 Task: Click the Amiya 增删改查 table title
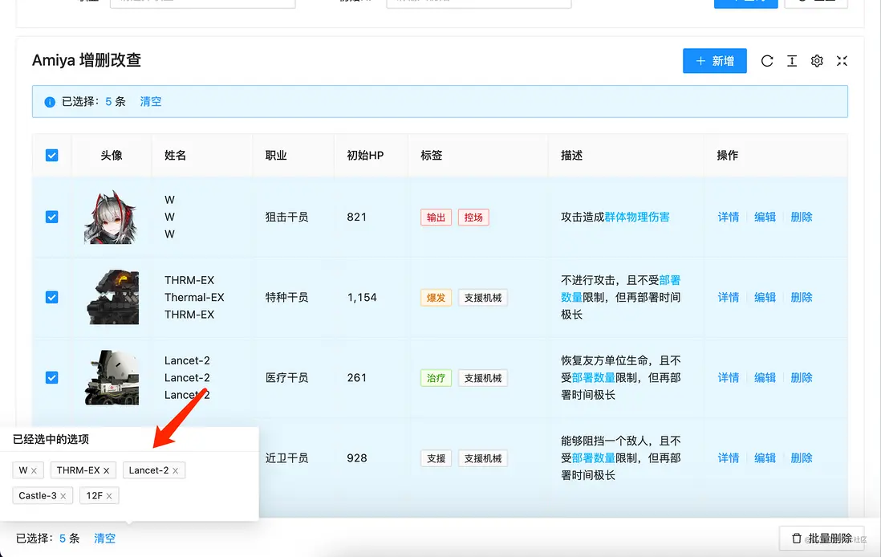click(x=87, y=60)
